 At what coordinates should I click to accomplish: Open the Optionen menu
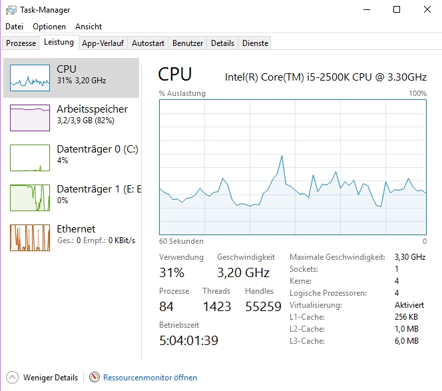49,27
